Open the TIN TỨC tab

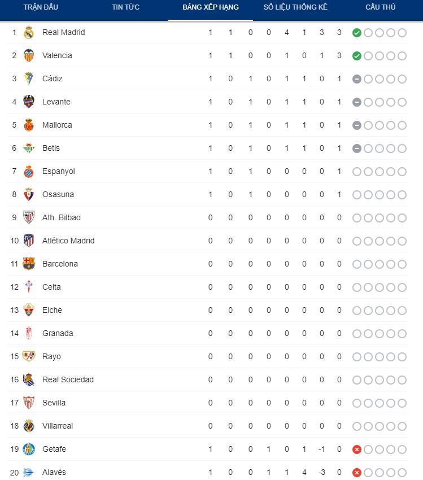point(125,7)
